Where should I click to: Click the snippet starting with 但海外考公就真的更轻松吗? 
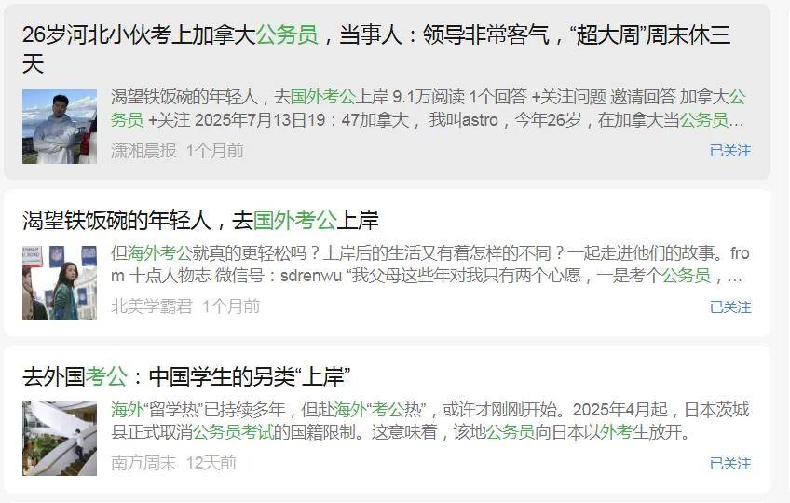pyautogui.click(x=429, y=265)
